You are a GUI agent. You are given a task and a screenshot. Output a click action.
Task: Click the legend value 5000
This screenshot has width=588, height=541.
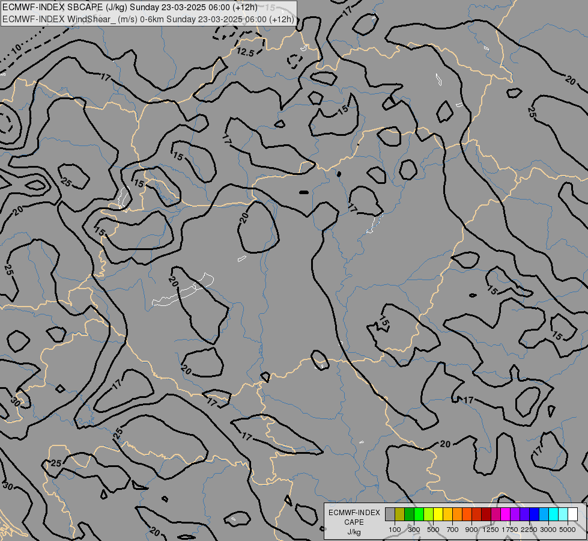(x=568, y=530)
